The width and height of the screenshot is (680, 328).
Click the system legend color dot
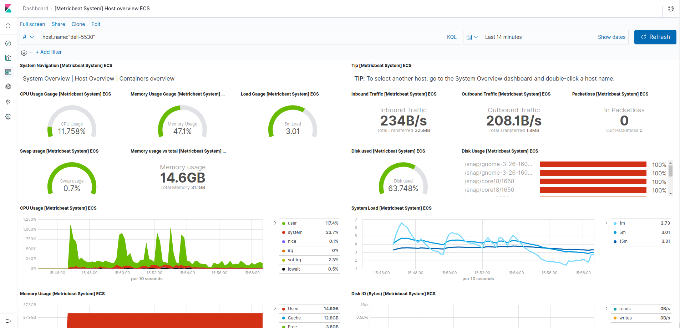point(284,233)
